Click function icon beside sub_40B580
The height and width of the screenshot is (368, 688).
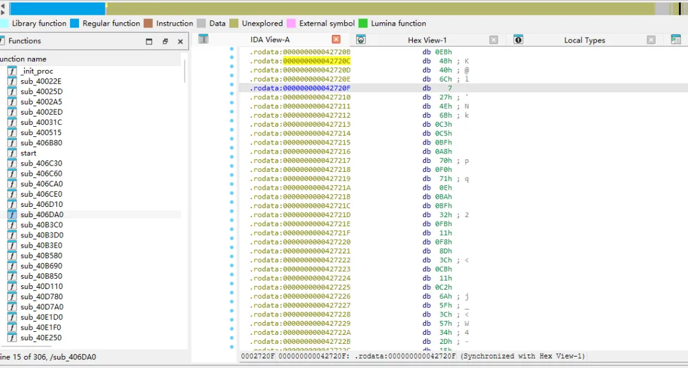(x=12, y=256)
